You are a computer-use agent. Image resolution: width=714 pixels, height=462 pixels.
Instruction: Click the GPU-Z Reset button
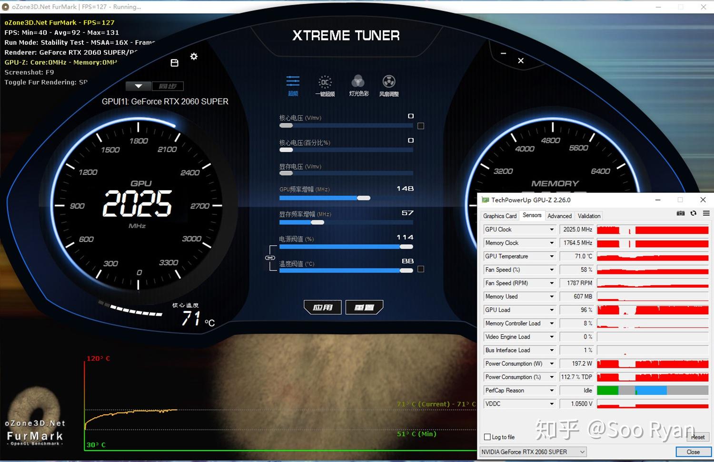coord(698,437)
